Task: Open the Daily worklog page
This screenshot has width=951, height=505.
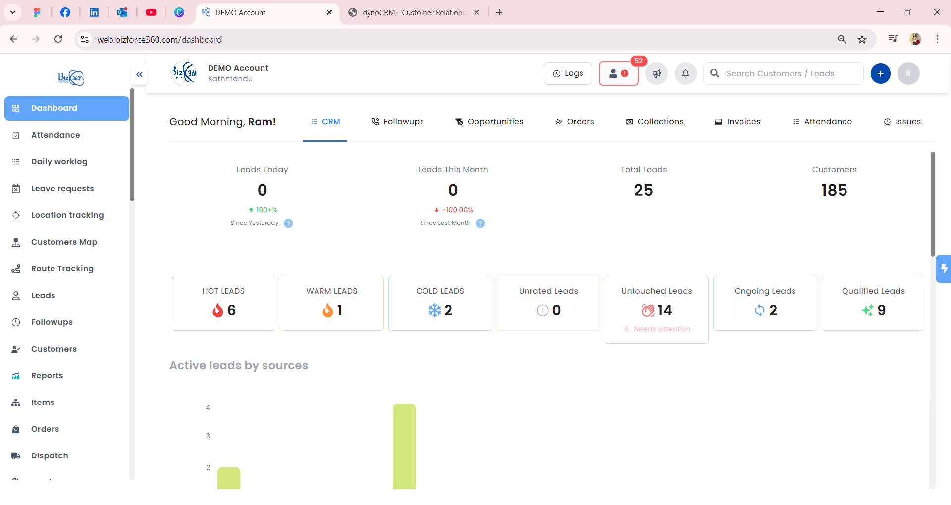Action: (59, 161)
